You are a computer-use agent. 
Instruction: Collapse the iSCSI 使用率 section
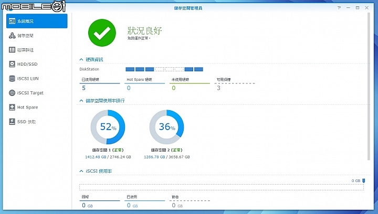[x=81, y=171]
